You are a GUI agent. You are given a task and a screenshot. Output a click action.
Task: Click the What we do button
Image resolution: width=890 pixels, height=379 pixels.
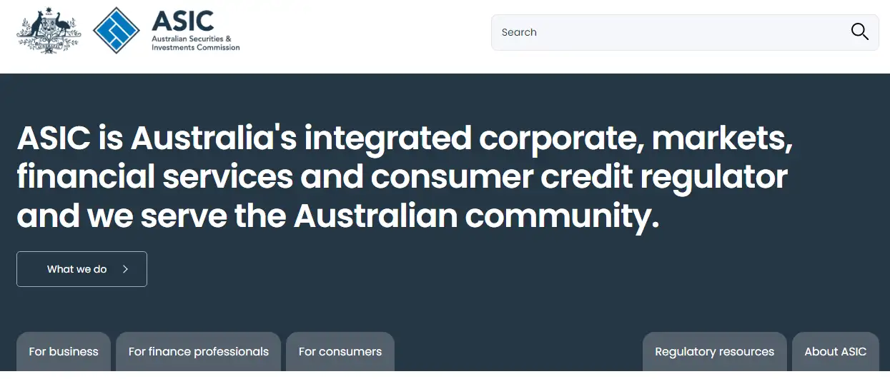click(81, 269)
